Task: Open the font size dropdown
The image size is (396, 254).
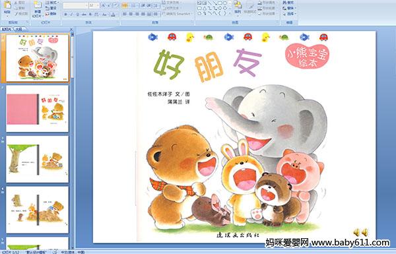Action: tap(94, 5)
